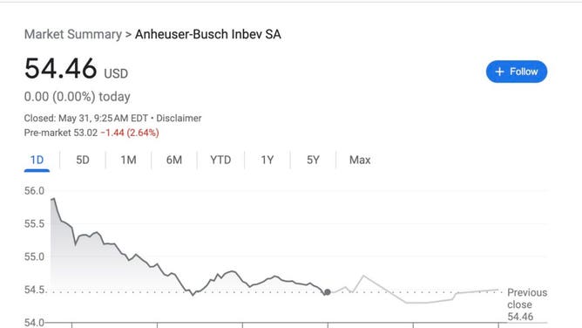Switch to the 5D time range tab
This screenshot has height=328, width=582.
point(83,161)
